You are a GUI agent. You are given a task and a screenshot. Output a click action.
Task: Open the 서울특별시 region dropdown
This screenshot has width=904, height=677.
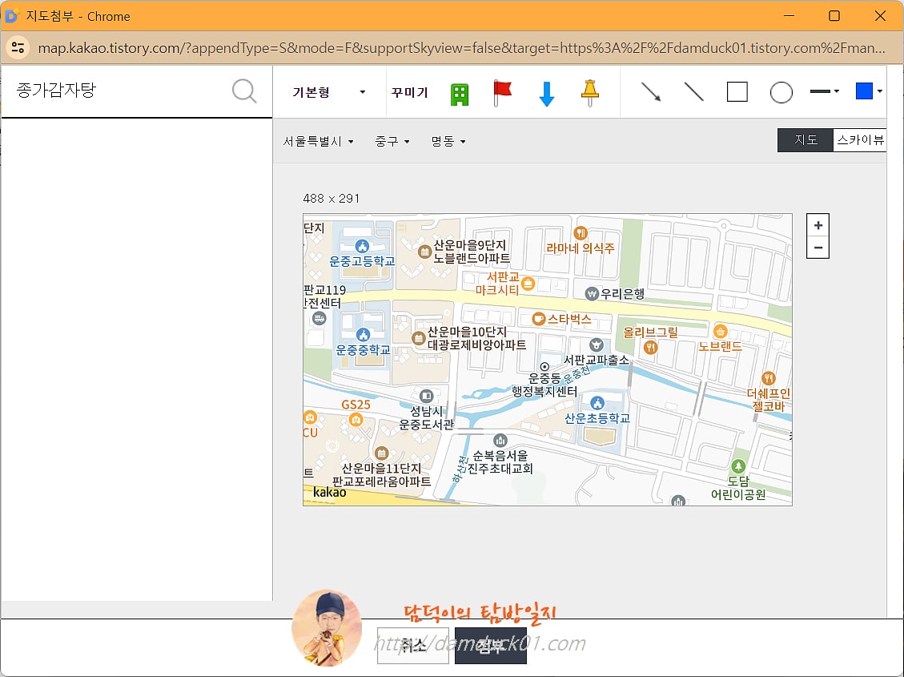pos(317,140)
